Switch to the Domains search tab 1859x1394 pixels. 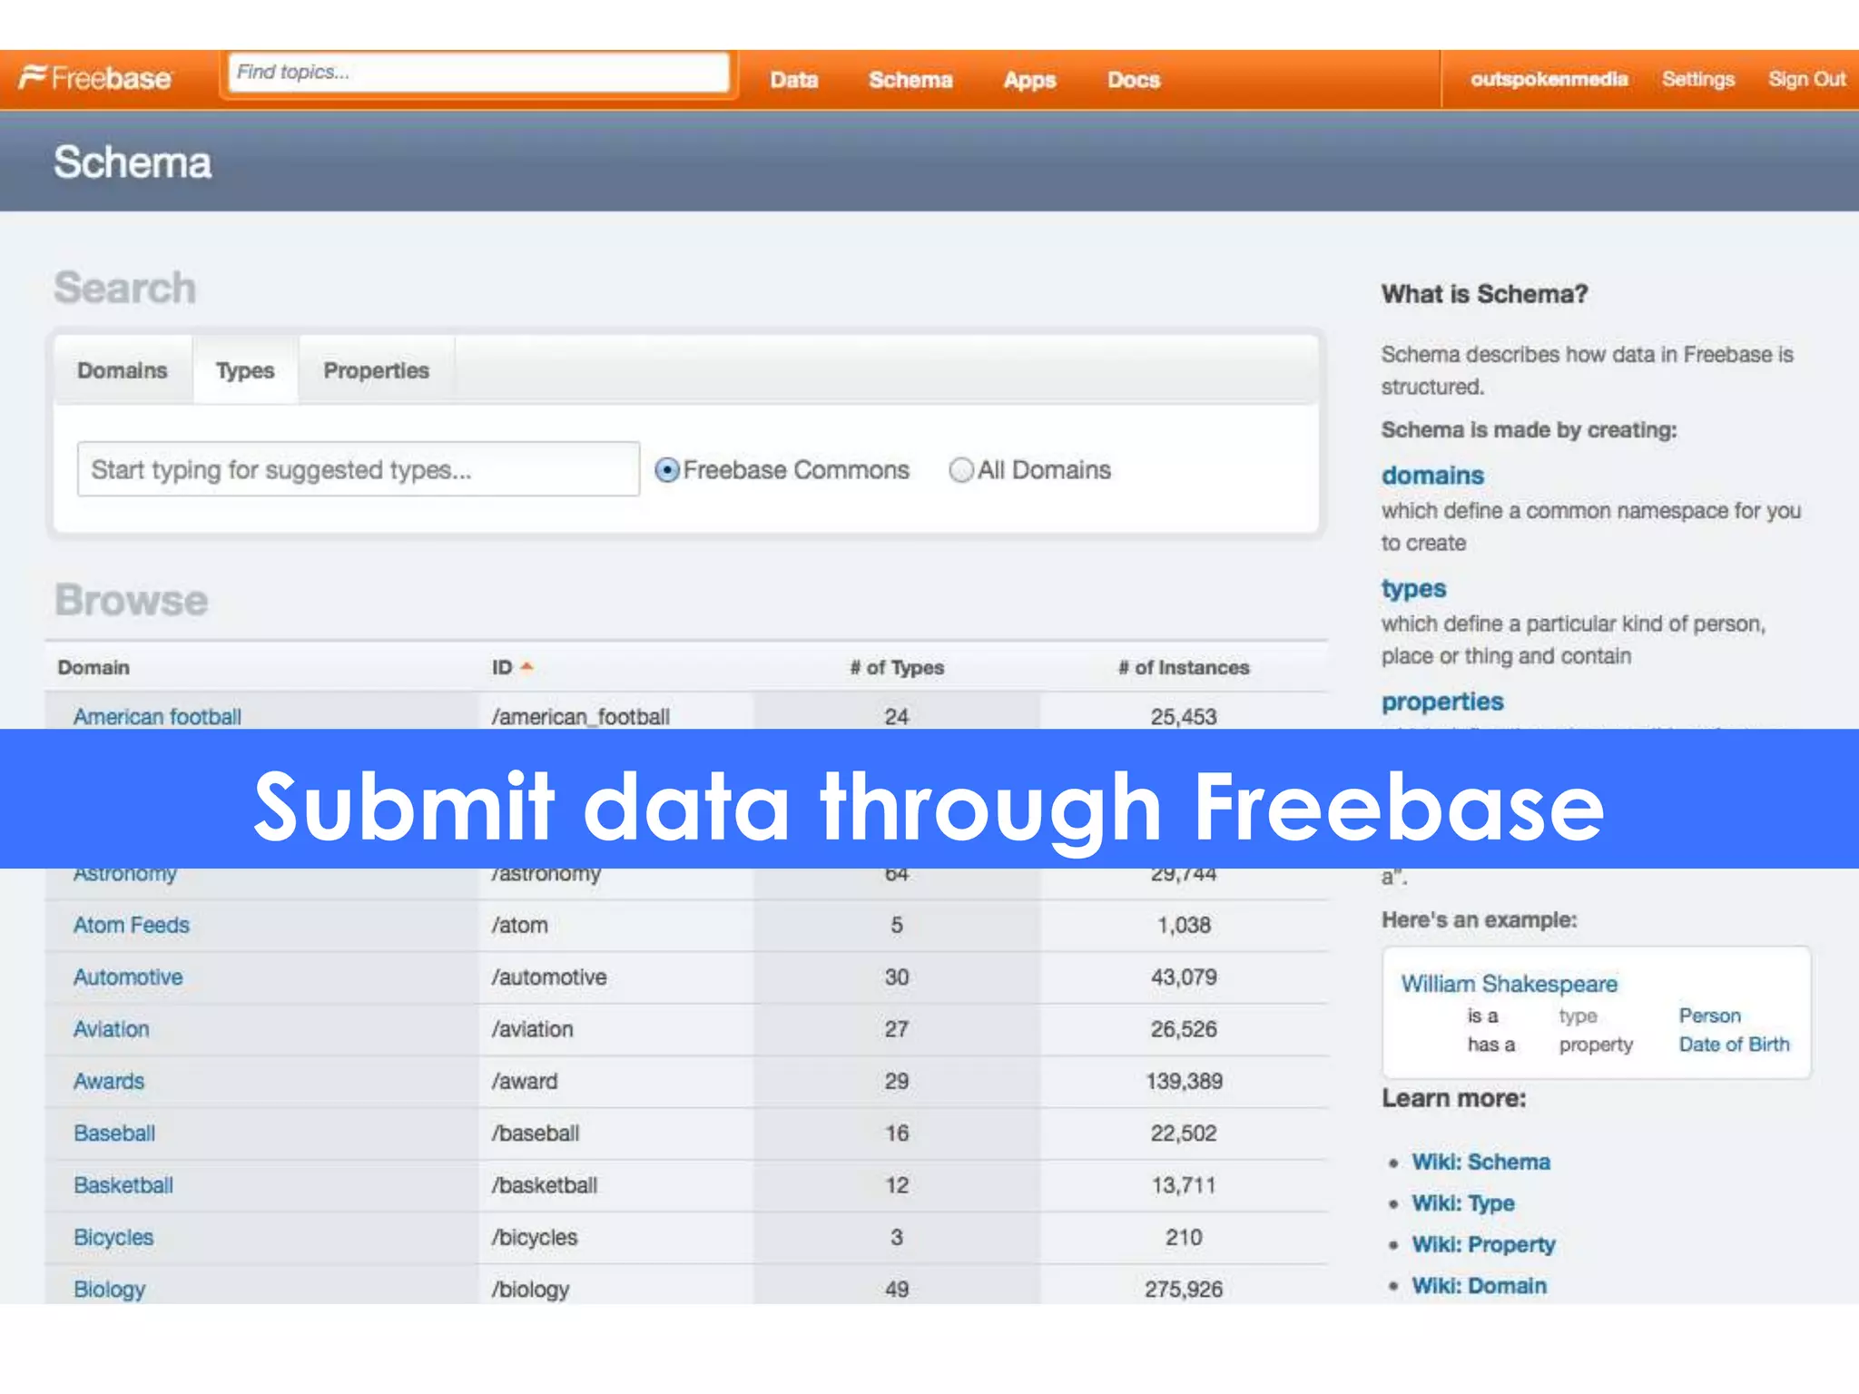pos(123,370)
